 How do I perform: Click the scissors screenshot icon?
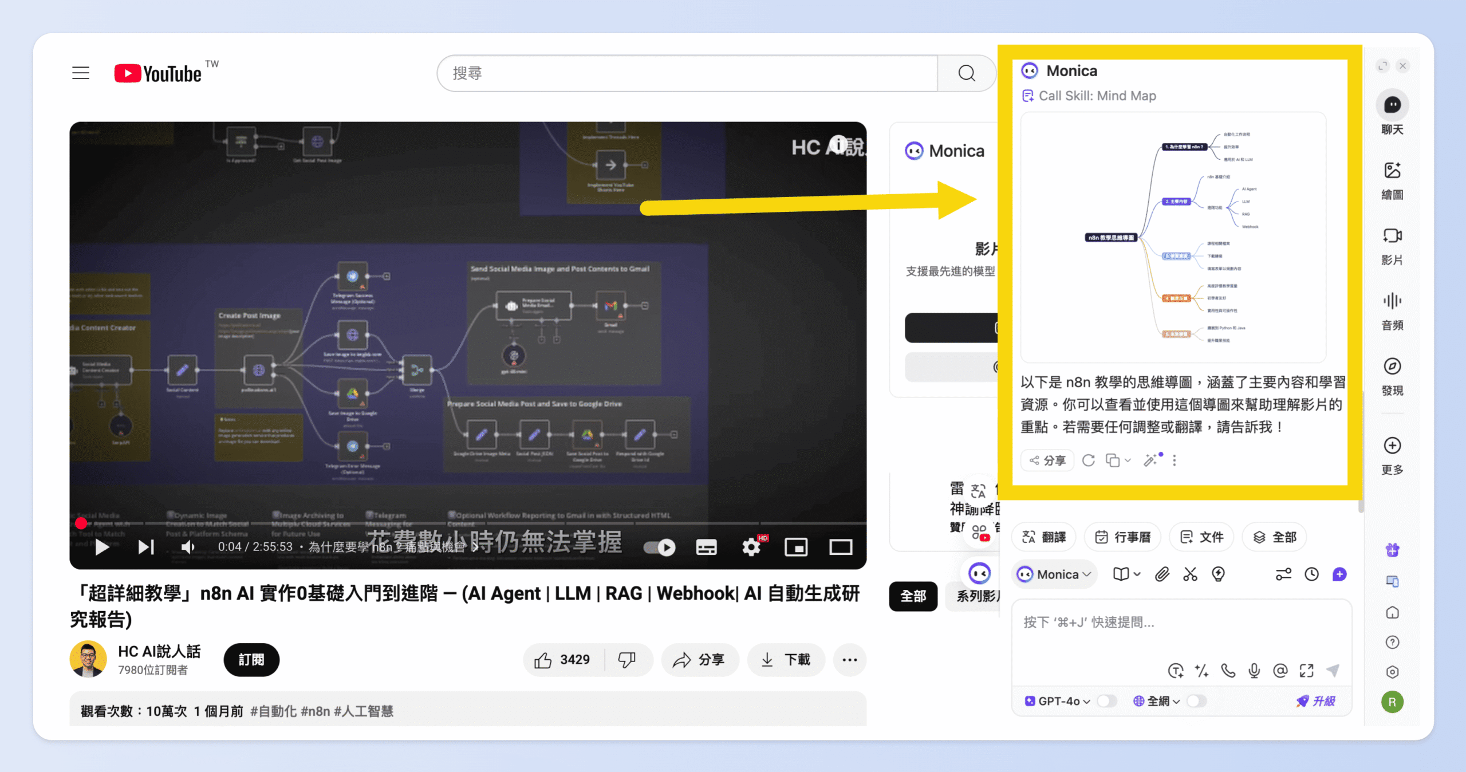point(1191,574)
